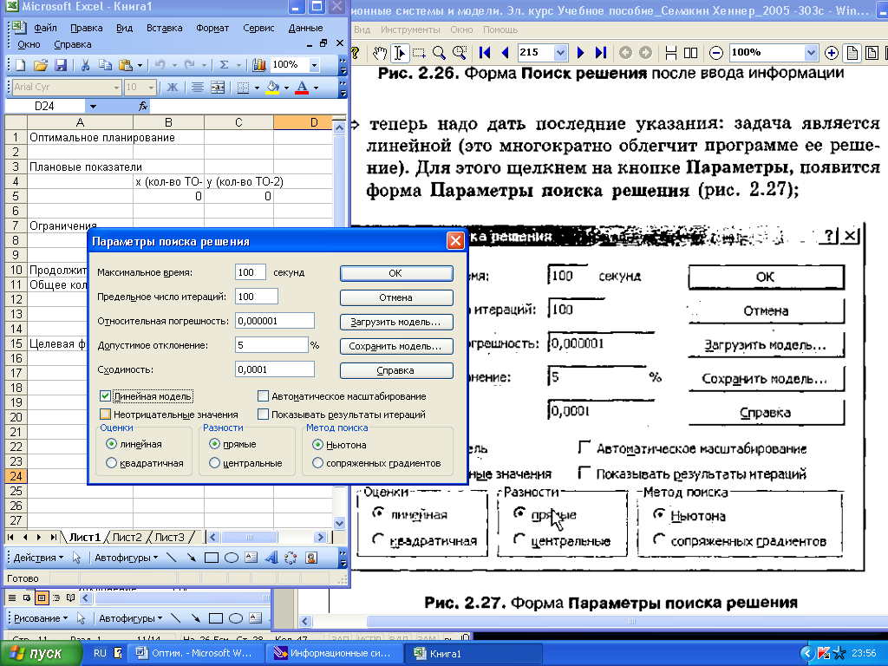Check Показывать результаты итераций
The width and height of the screenshot is (888, 666).
[263, 414]
